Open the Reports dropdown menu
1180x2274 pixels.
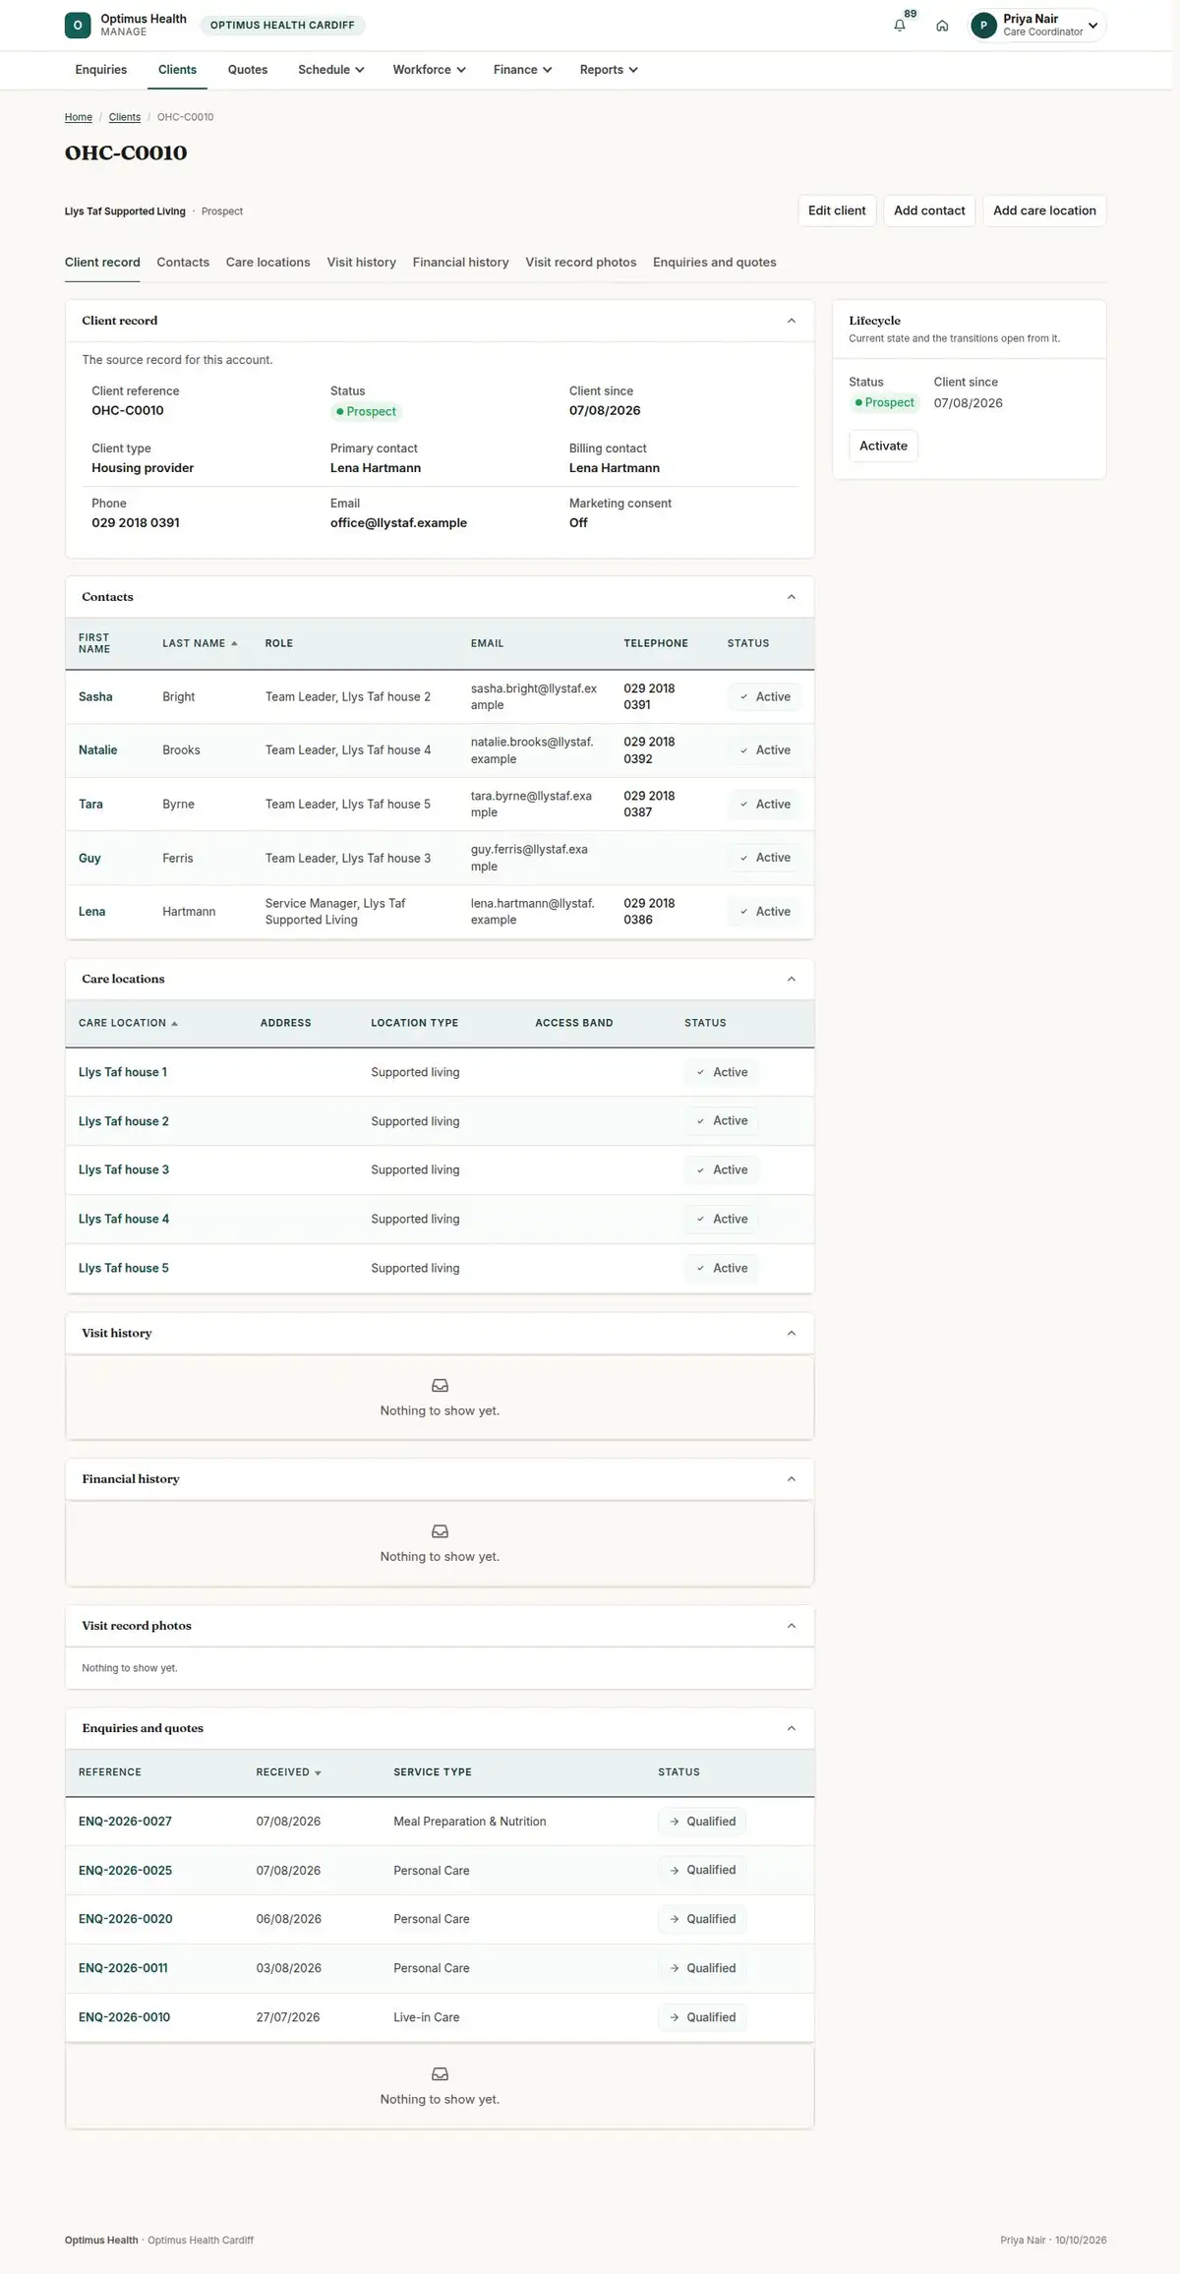click(610, 70)
